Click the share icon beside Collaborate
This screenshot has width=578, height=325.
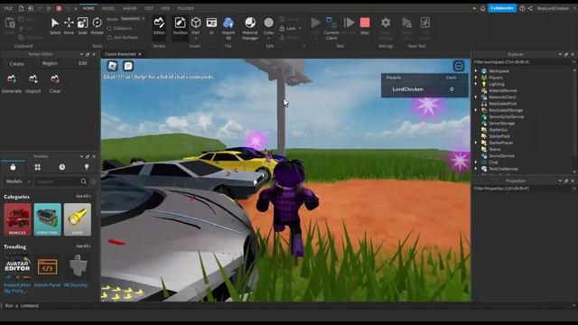point(530,8)
